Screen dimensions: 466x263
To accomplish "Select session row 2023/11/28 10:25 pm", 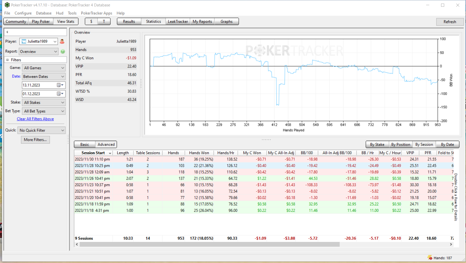I will 264,166.
